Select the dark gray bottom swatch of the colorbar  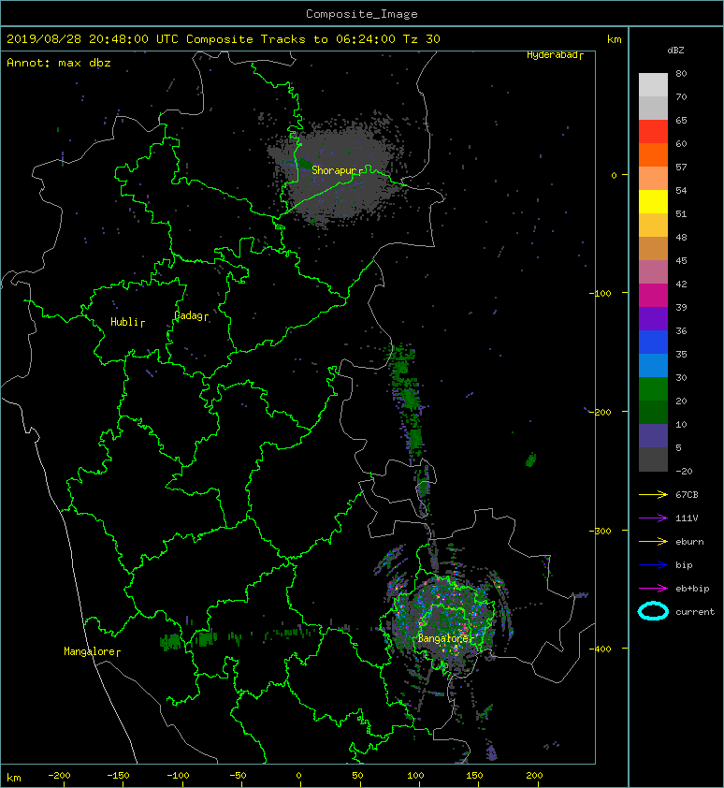[x=653, y=460]
